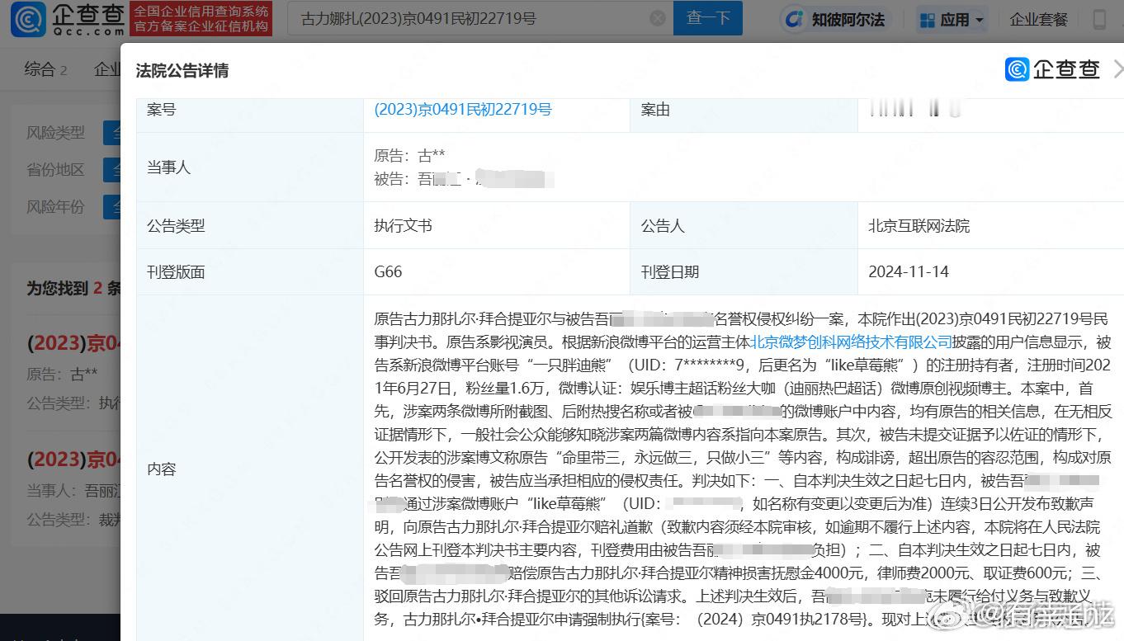Switch to the 综合 tab
The width and height of the screenshot is (1124, 641).
point(45,69)
